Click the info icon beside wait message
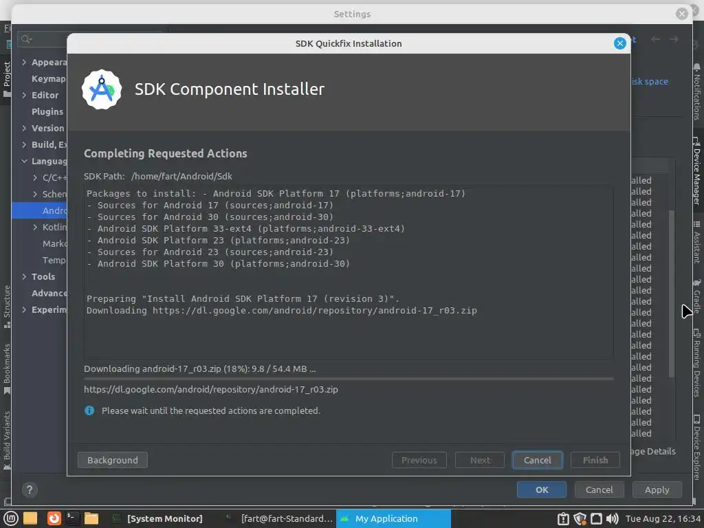 tap(89, 410)
